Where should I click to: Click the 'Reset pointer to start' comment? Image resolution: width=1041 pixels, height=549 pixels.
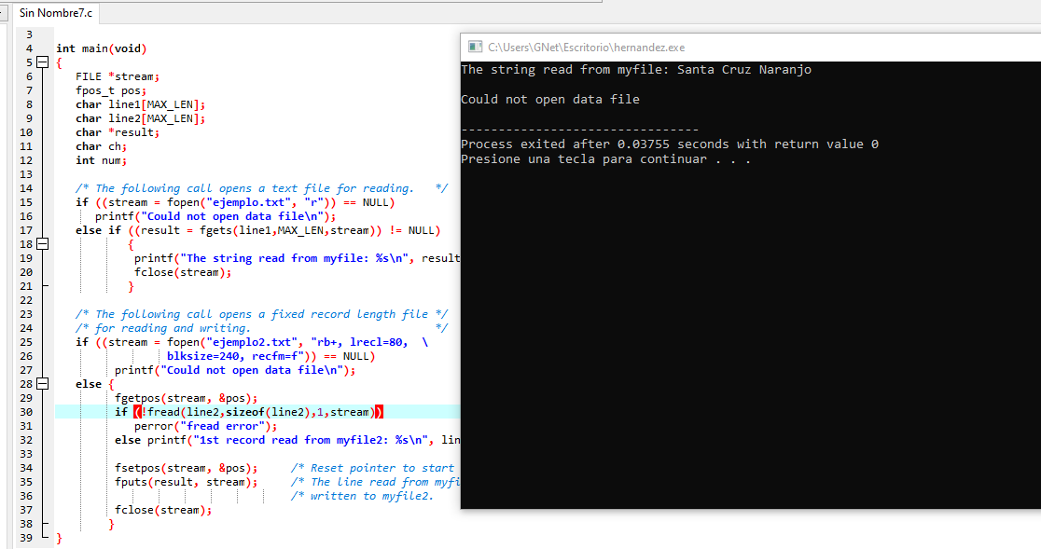pyautogui.click(x=372, y=468)
